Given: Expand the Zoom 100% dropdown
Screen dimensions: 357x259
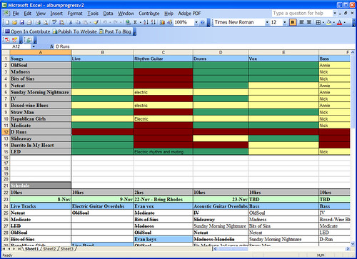Looking at the screenshot, I should [x=196, y=22].
